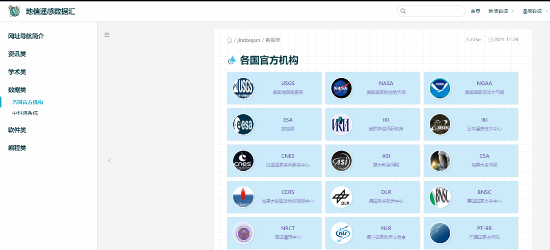Click the calendar date icon

[x=491, y=40]
